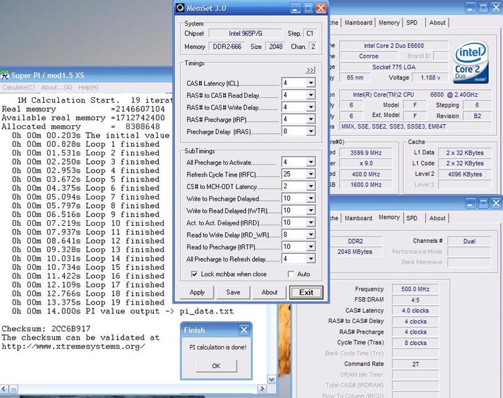
Task: Open Act. to Act. Delayed (tRRD) dropdown
Action: coord(310,222)
